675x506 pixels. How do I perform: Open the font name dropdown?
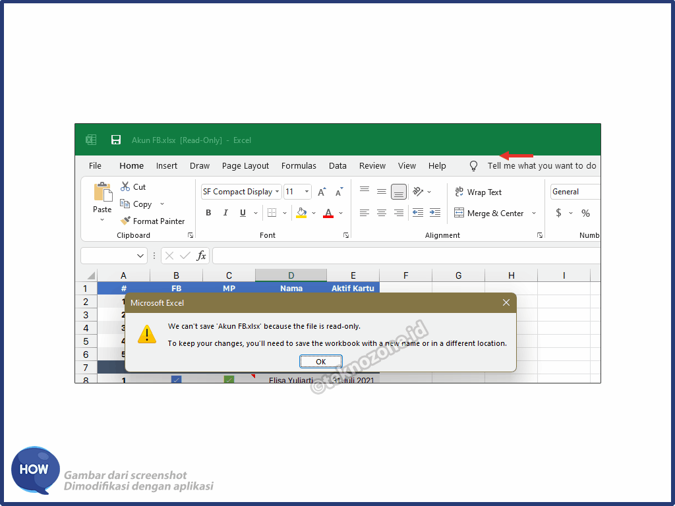(278, 192)
